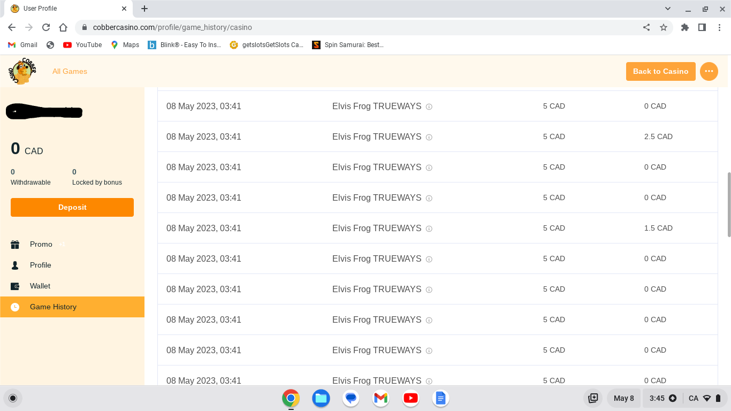Reload the current page
Viewport: 731px width, 411px height.
pos(46,27)
